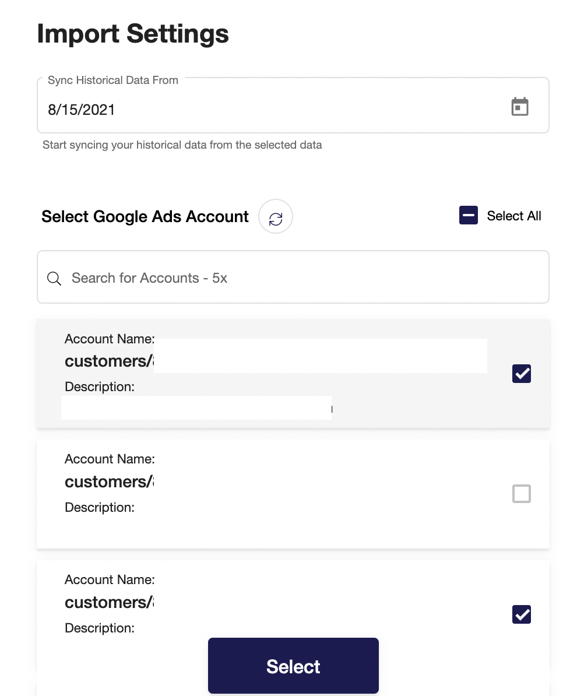Click the date value 8/15/2021
The height and width of the screenshot is (696, 570).
[81, 110]
